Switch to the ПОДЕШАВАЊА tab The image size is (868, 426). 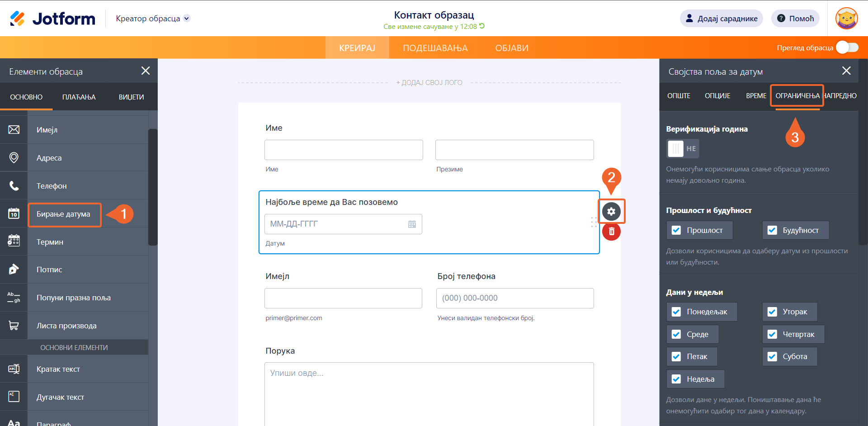435,48
